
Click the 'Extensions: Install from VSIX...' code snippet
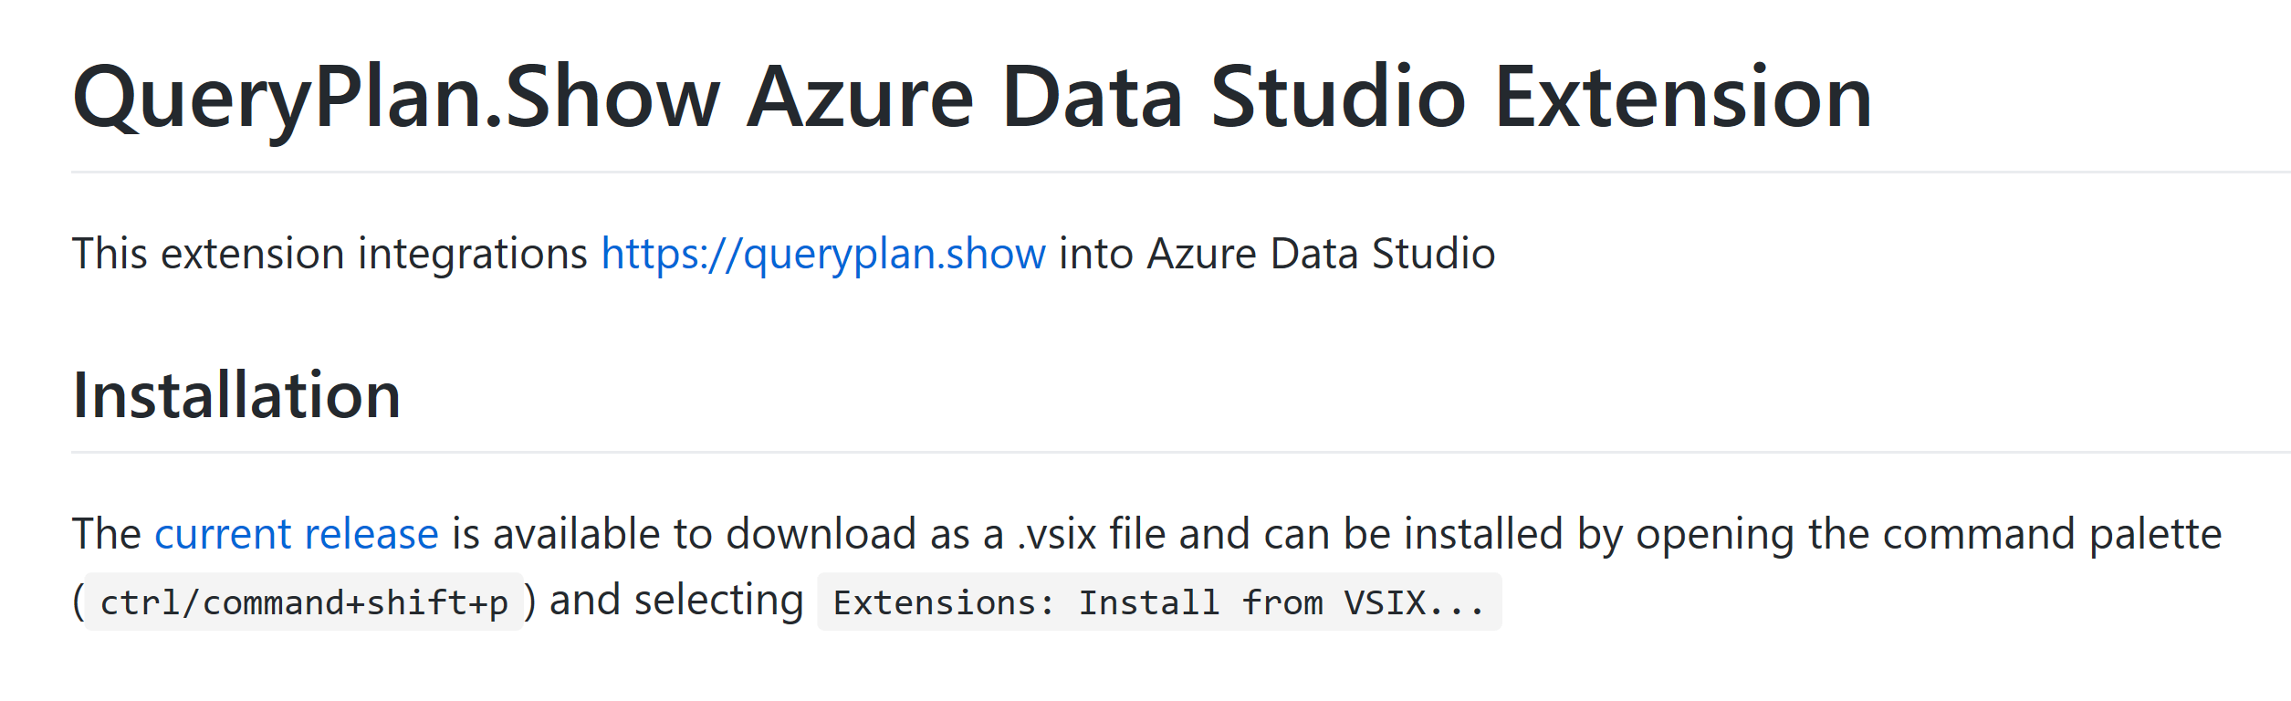1158,602
